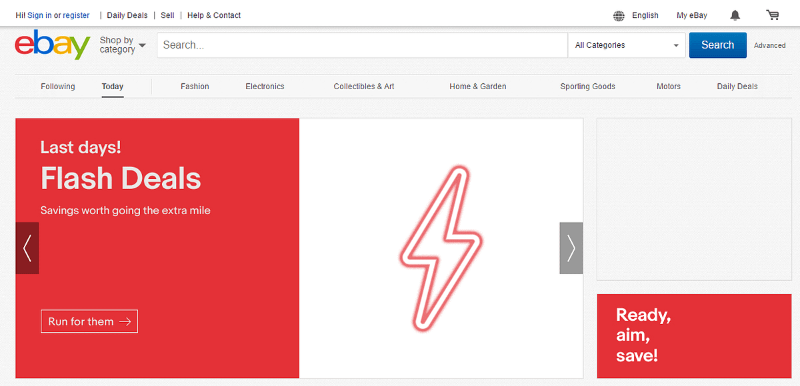Expand the Shop by category menu

(x=122, y=45)
